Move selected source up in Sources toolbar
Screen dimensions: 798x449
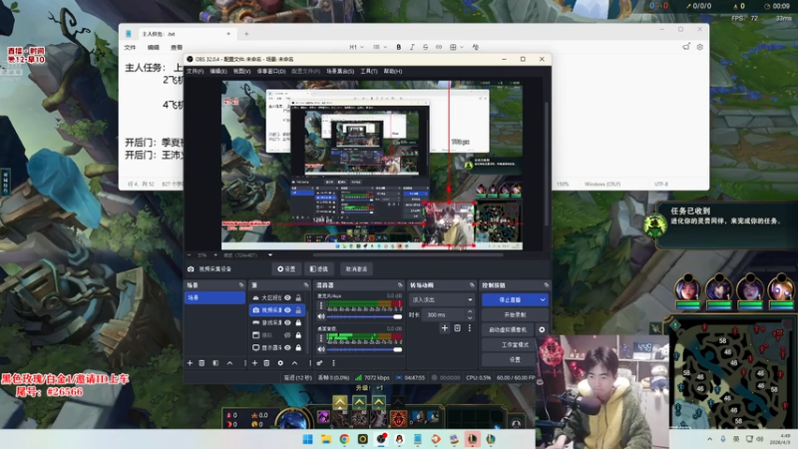294,363
